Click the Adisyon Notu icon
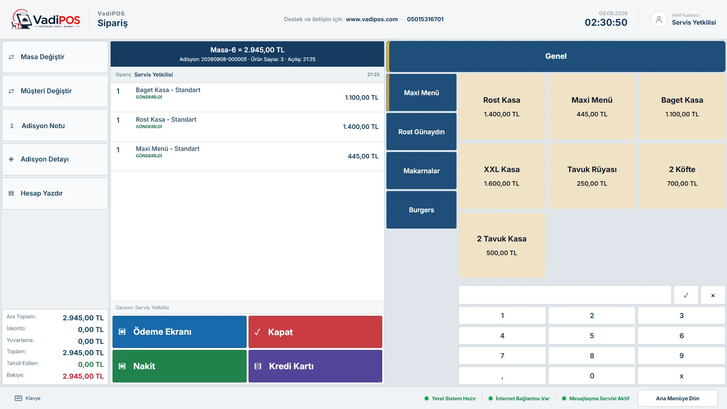This screenshot has height=409, width=727. pyautogui.click(x=12, y=126)
